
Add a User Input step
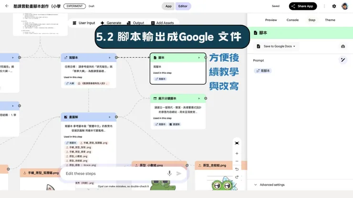(x=84, y=23)
